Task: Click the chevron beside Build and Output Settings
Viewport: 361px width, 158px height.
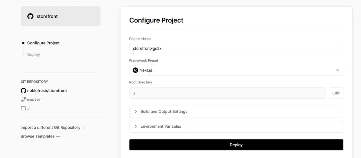Action: tap(136, 111)
